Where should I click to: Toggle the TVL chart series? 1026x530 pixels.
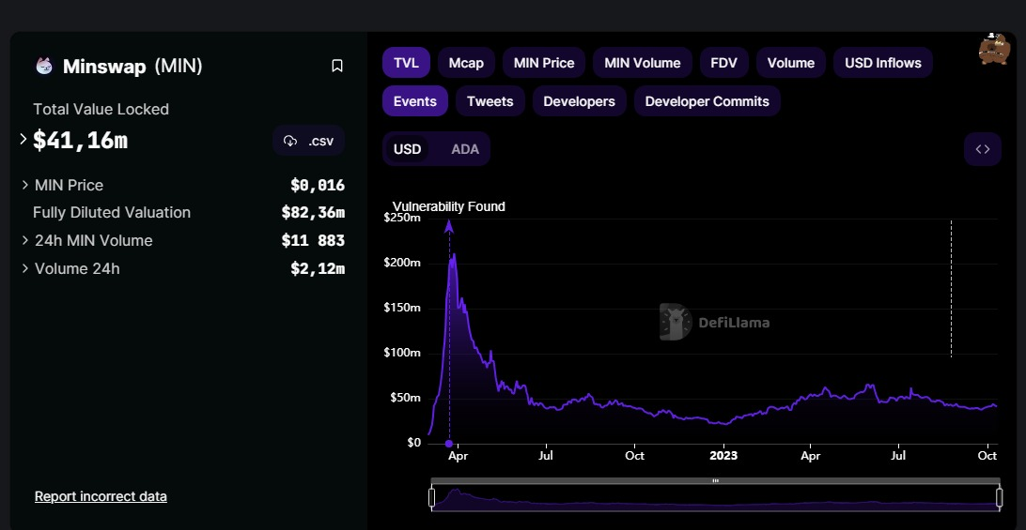coord(406,63)
